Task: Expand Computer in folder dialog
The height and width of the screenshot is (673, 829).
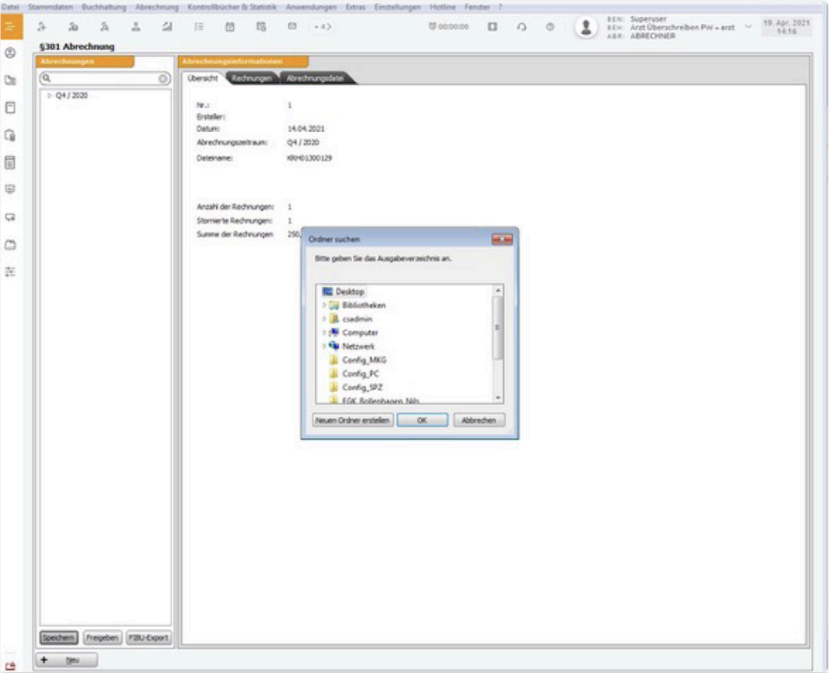Action: pos(324,333)
